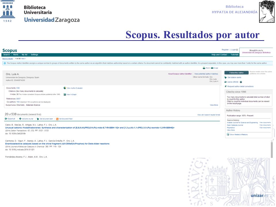Click the ORCID help question mark icon
This screenshot has width=276, height=207.
coord(241,82)
